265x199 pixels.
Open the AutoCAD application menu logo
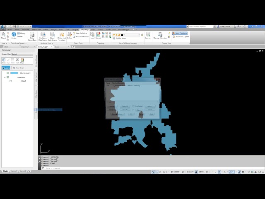[2, 27]
